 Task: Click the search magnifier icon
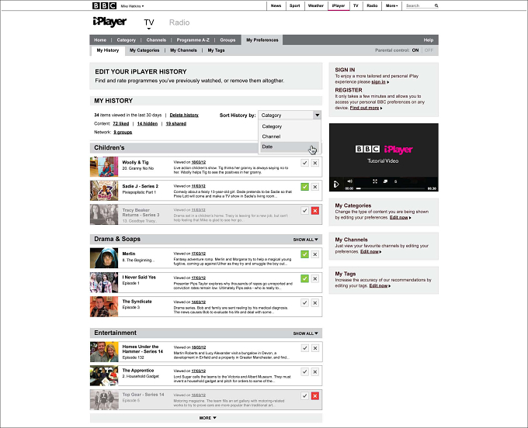(x=436, y=5)
